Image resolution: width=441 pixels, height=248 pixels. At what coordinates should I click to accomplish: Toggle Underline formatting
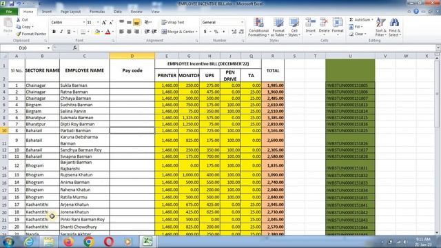(x=69, y=32)
